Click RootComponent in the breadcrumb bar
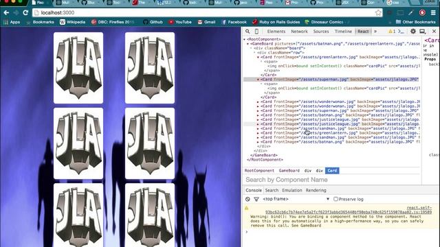The image size is (440, 247). [259, 171]
